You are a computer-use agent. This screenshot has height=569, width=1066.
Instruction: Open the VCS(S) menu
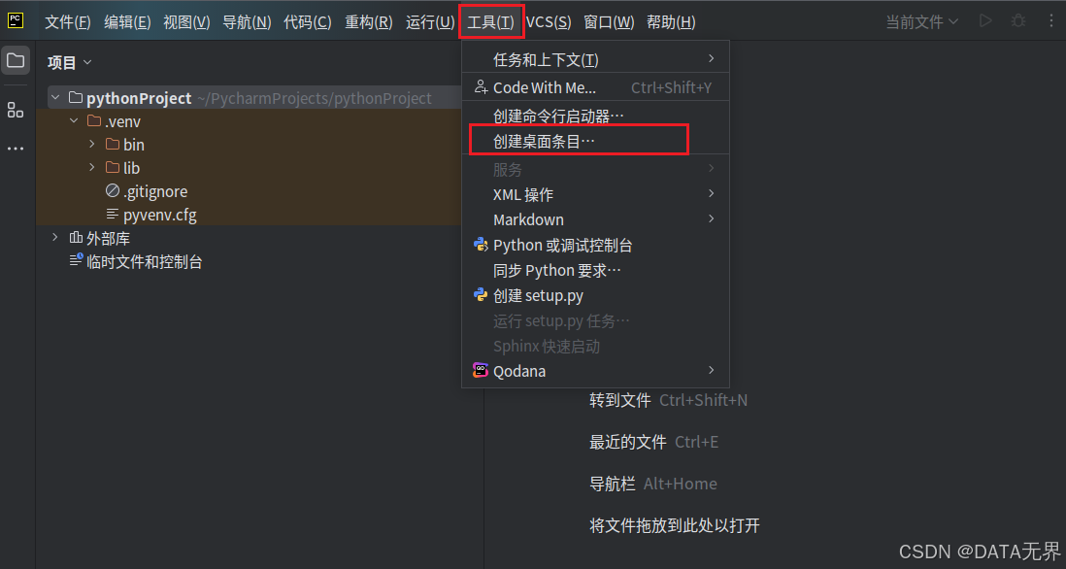tap(549, 22)
